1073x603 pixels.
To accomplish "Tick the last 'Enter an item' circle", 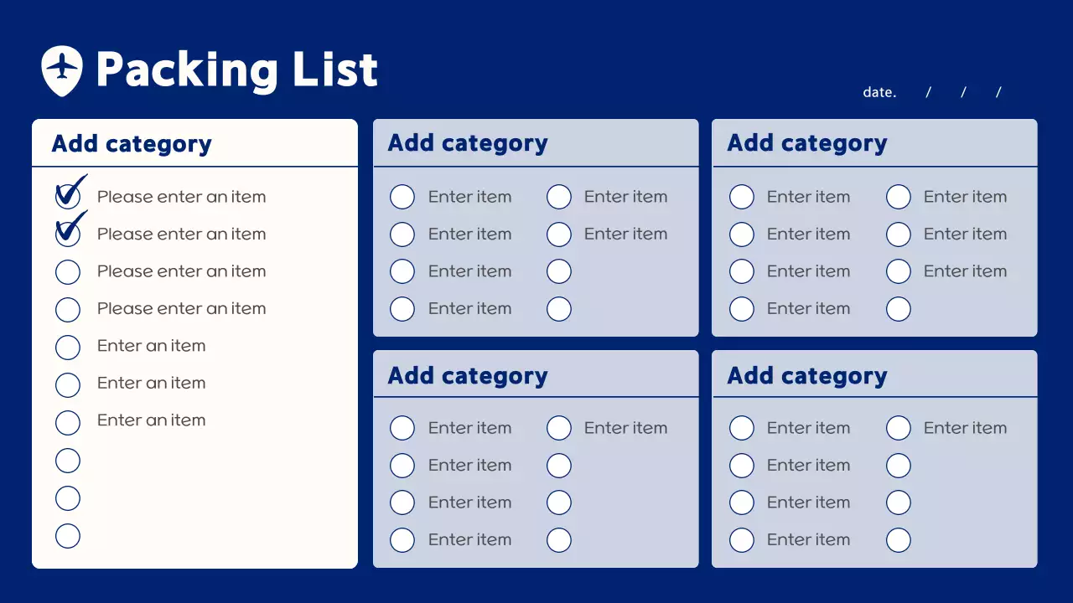I will click(x=68, y=421).
